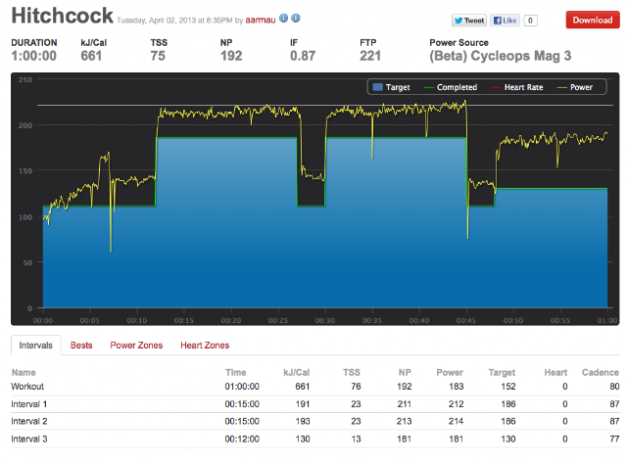Click the FTP value 221
Viewport: 627px width, 465px height.
(x=370, y=56)
